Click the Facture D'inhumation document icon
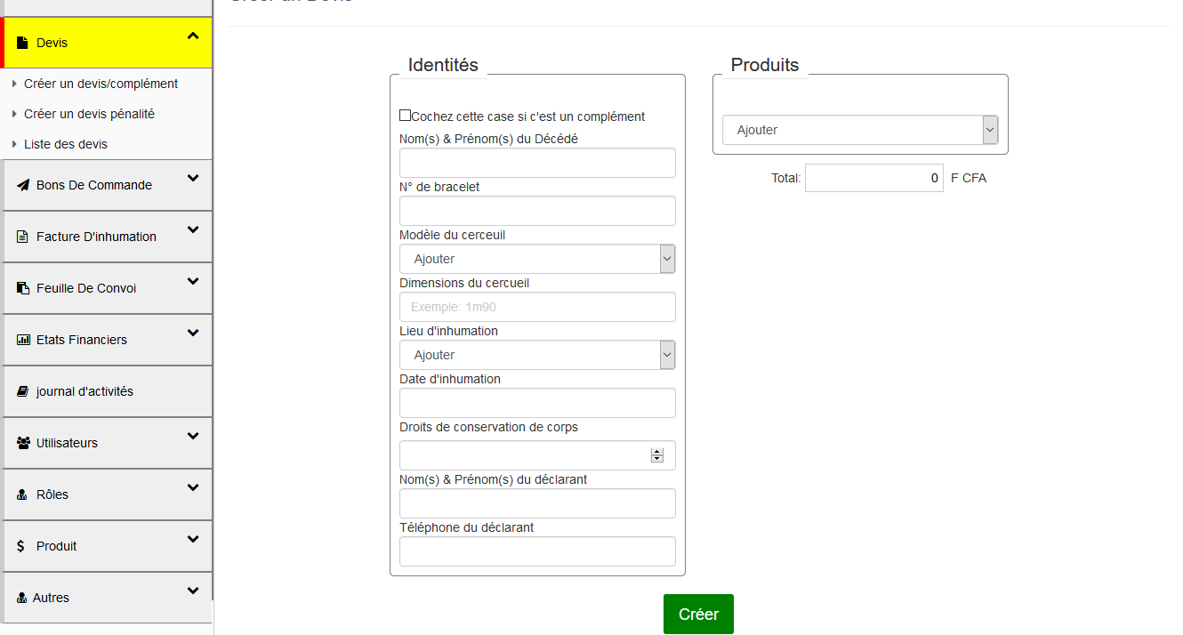This screenshot has height=635, width=1183. pos(22,237)
